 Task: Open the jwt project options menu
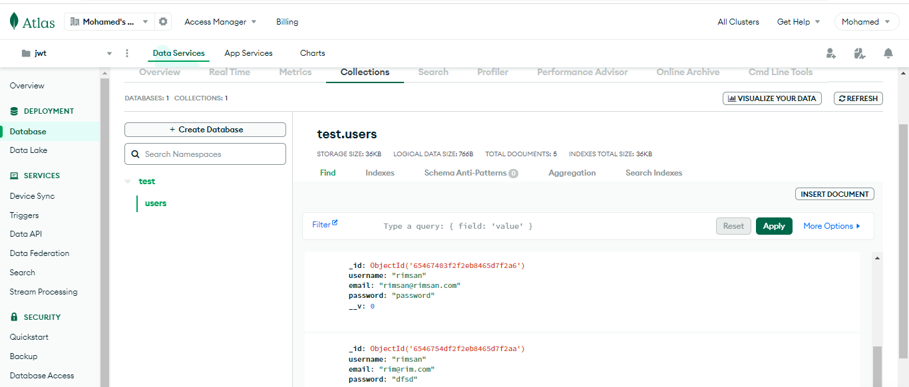point(127,53)
